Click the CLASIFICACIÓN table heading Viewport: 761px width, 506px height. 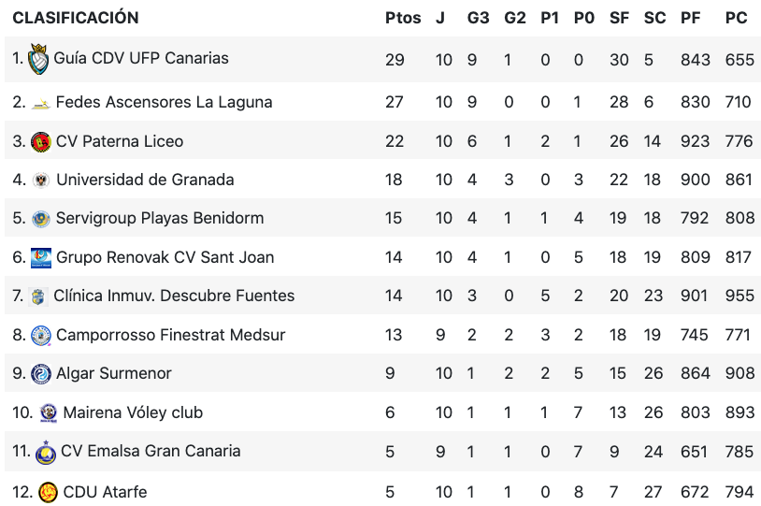[76, 18]
